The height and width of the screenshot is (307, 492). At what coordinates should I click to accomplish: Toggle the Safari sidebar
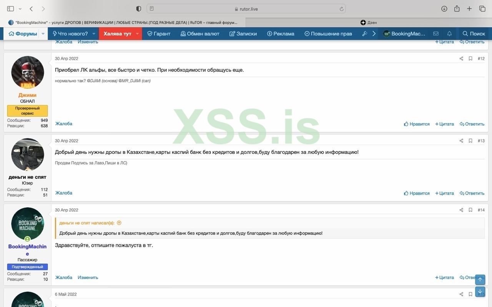point(10,9)
